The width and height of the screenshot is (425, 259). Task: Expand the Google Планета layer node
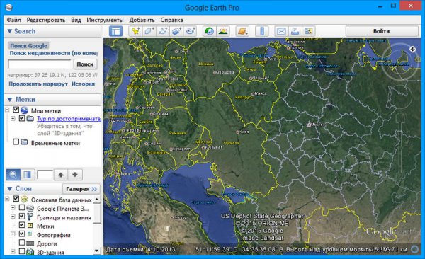(x=13, y=208)
